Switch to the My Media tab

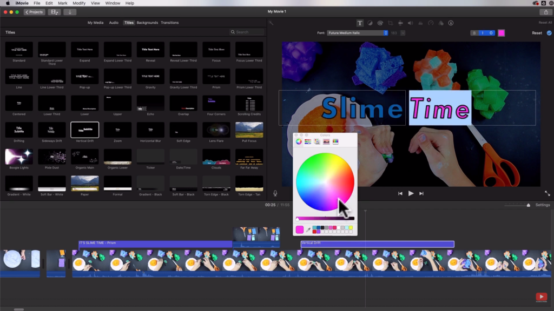(95, 23)
